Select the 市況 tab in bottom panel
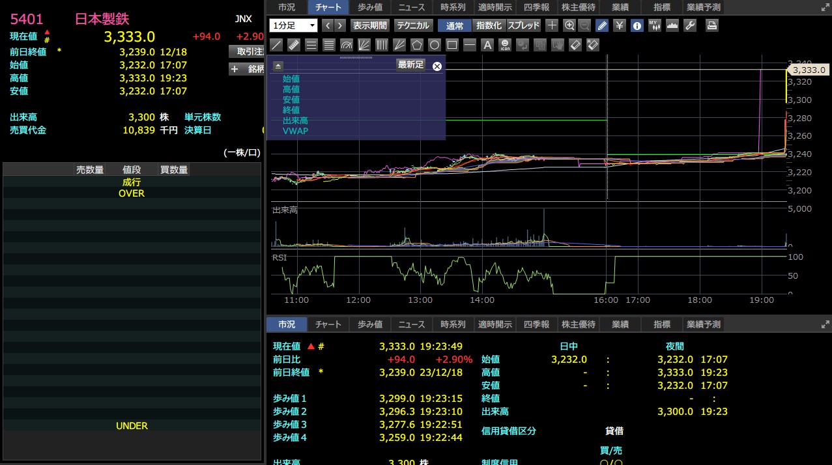 click(x=287, y=324)
